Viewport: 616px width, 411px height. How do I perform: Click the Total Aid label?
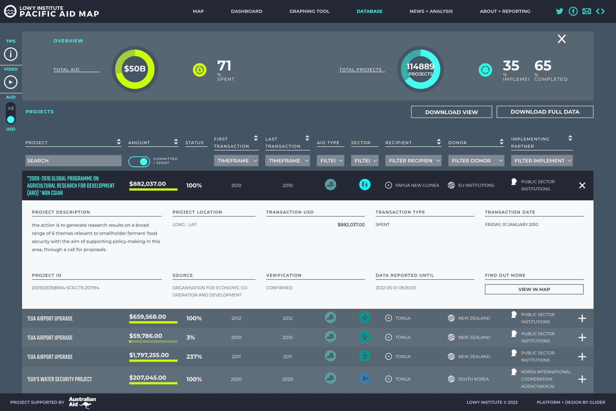tap(67, 70)
